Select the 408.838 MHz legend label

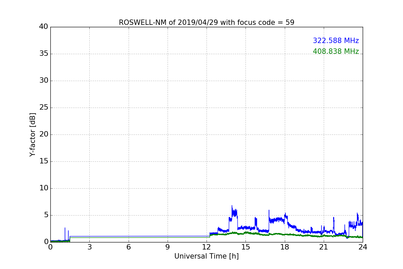coord(336,51)
